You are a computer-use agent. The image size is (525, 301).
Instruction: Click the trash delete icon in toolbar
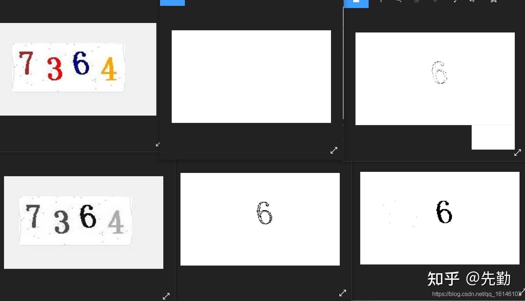tap(416, 1)
